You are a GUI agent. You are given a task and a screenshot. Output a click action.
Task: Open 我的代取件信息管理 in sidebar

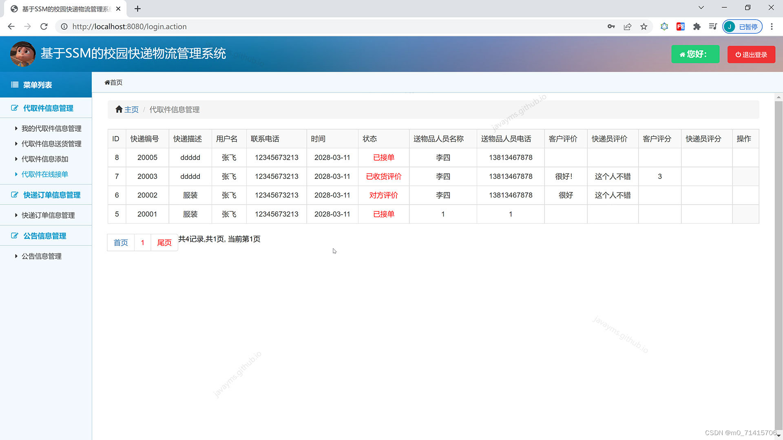click(x=51, y=128)
